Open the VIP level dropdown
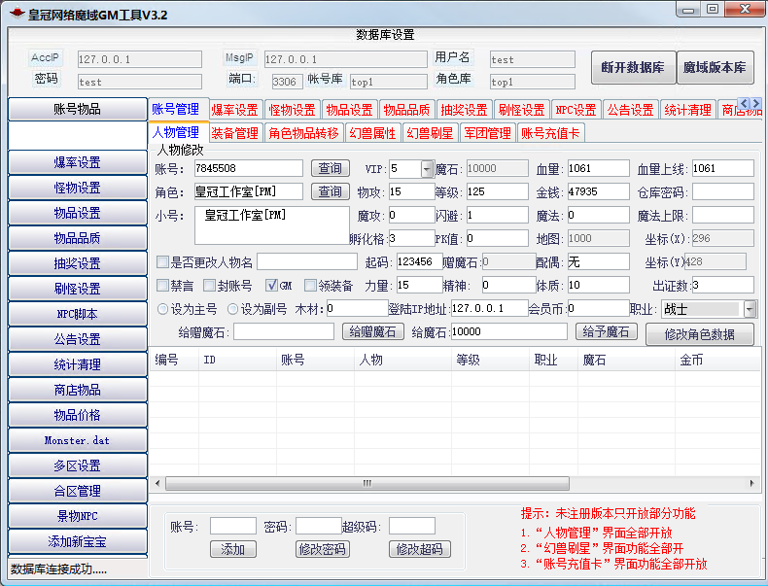Screen dimensions: 768x586 pos(427,169)
